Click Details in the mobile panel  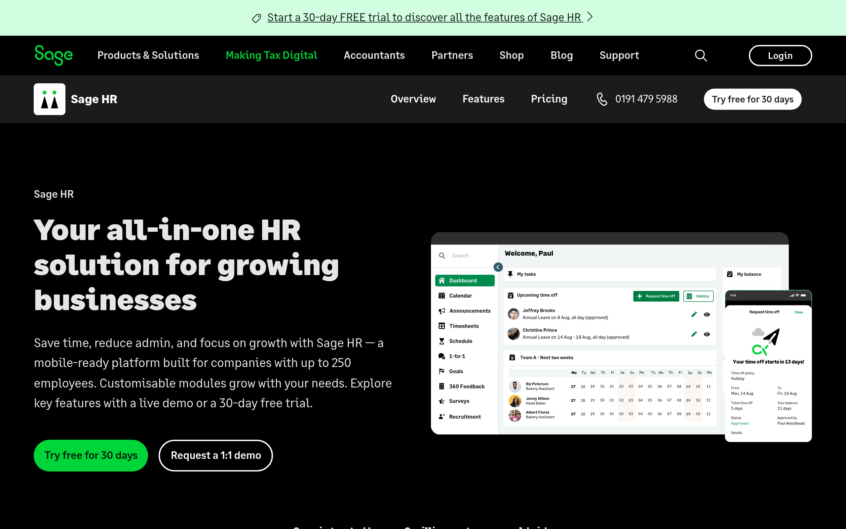tap(736, 433)
